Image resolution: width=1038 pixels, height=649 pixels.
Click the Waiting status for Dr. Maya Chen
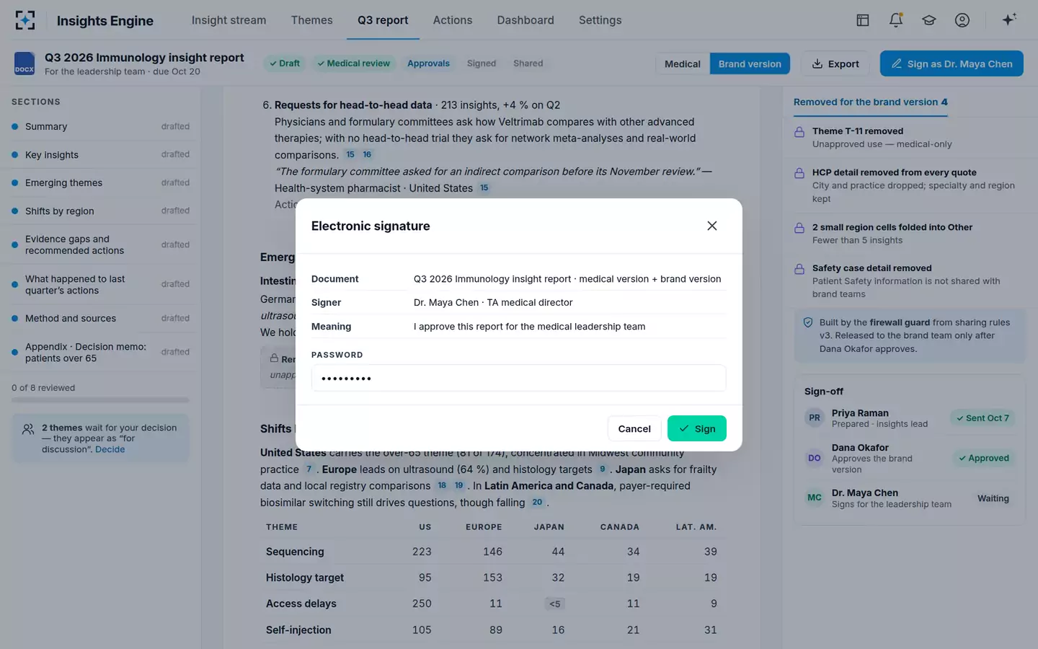point(993,498)
